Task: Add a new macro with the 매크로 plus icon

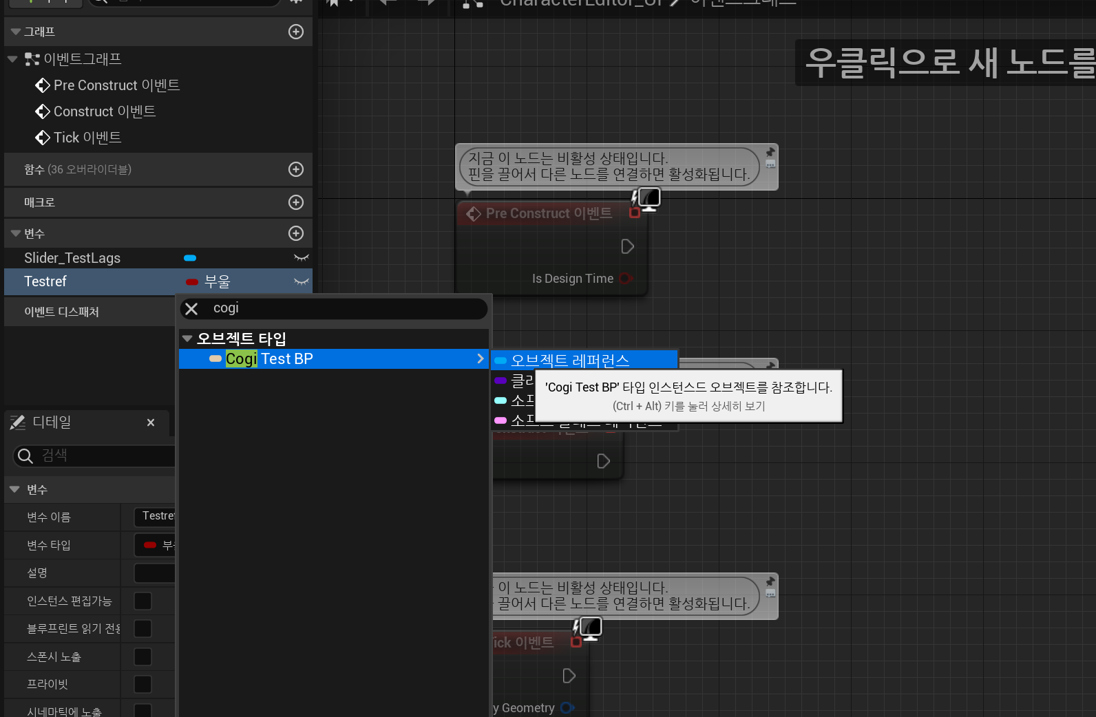Action: (x=296, y=202)
